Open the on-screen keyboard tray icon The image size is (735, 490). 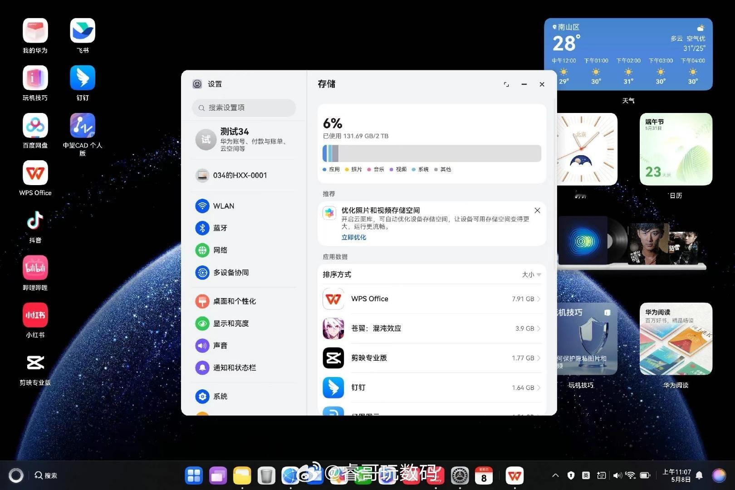coord(601,475)
